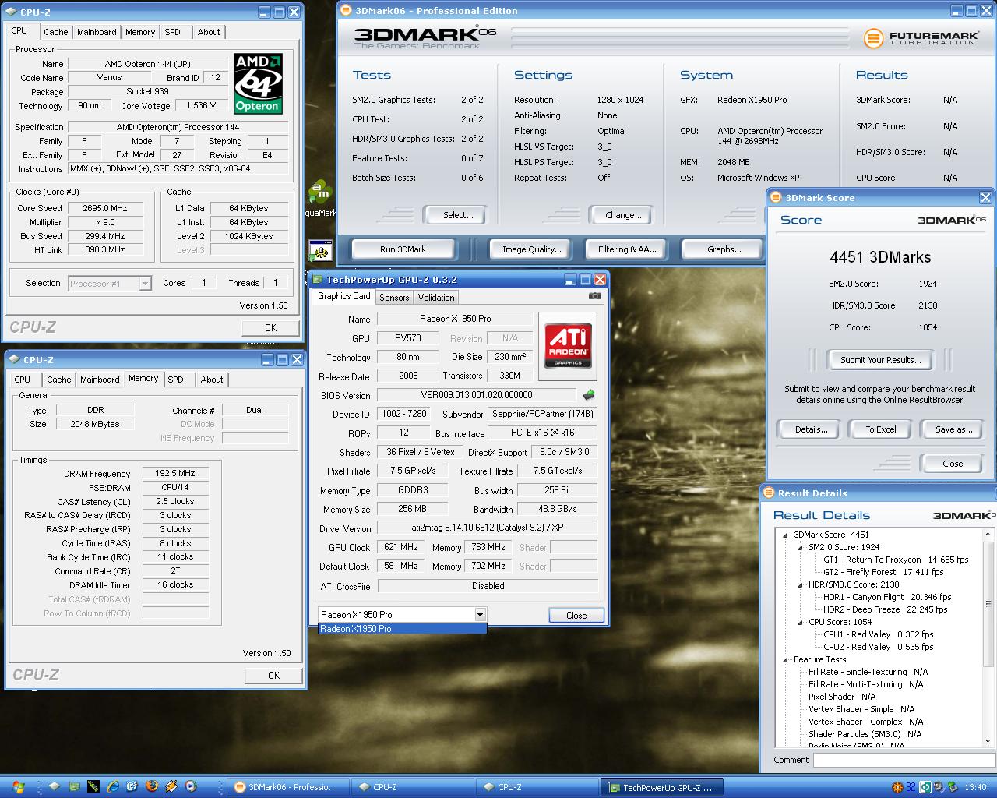Switch to Validation tab in GPU-Z
The image size is (997, 798).
(436, 298)
